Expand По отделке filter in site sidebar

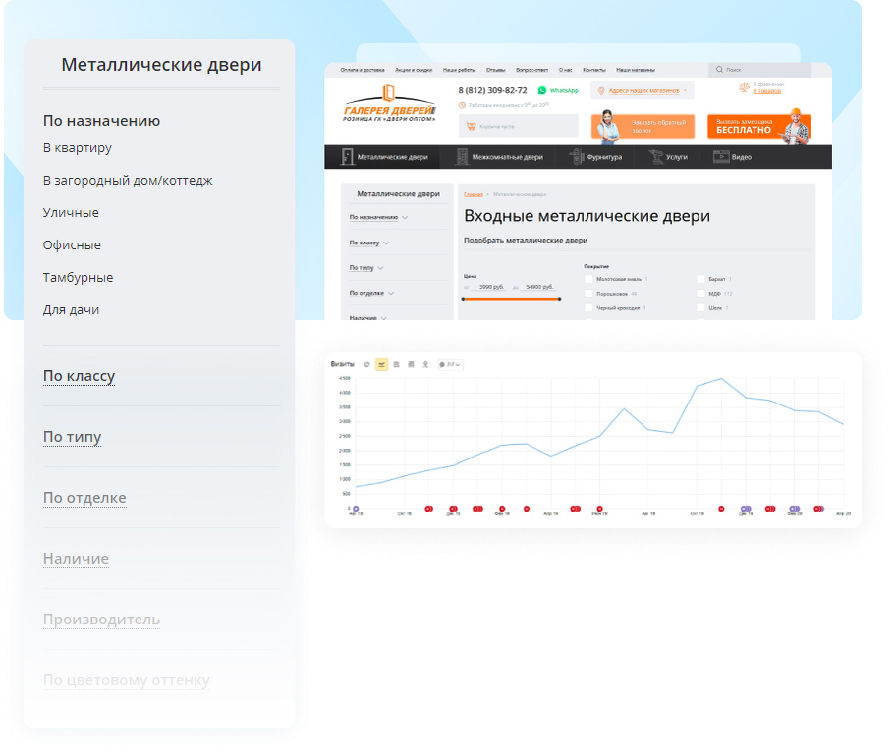(x=371, y=293)
